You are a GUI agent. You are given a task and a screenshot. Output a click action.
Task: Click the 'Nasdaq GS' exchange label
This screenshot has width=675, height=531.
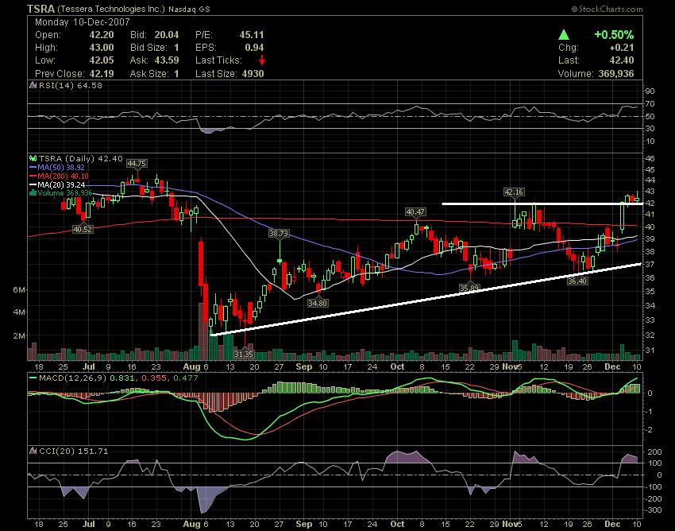[x=189, y=9]
